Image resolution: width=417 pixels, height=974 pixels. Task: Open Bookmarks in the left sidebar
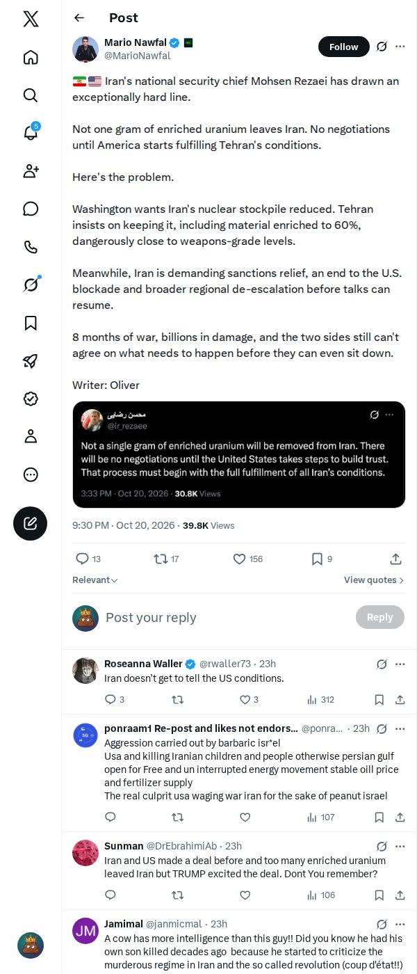click(x=31, y=323)
